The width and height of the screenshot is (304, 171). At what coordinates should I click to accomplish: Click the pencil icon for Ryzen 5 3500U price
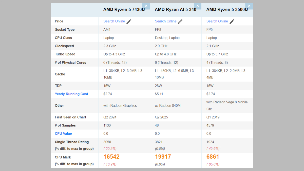click(x=232, y=22)
